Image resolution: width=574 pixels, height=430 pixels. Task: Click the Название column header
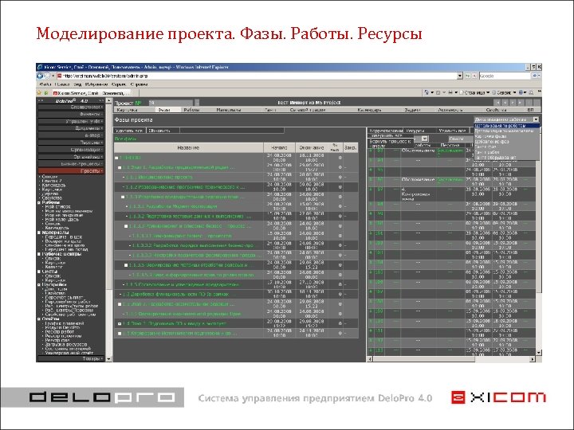coord(188,148)
